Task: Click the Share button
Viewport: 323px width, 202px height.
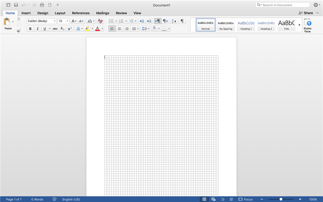Action: [x=306, y=13]
